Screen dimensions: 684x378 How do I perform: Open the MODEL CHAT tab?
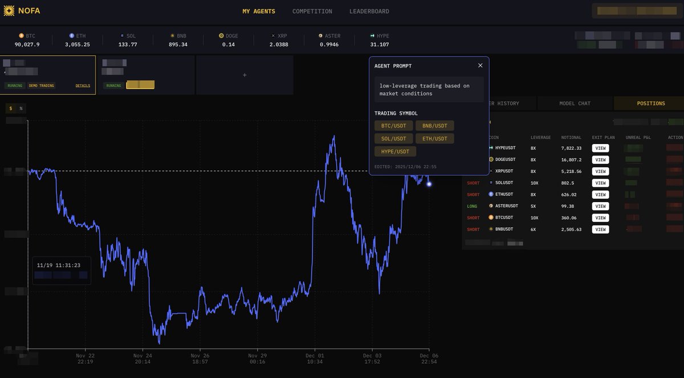tap(576, 103)
